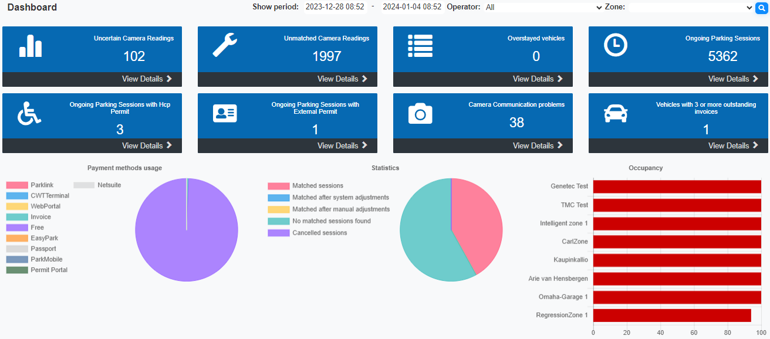Click car icon on outstanding invoices card
Screen dimensions: 770x339
pyautogui.click(x=616, y=113)
